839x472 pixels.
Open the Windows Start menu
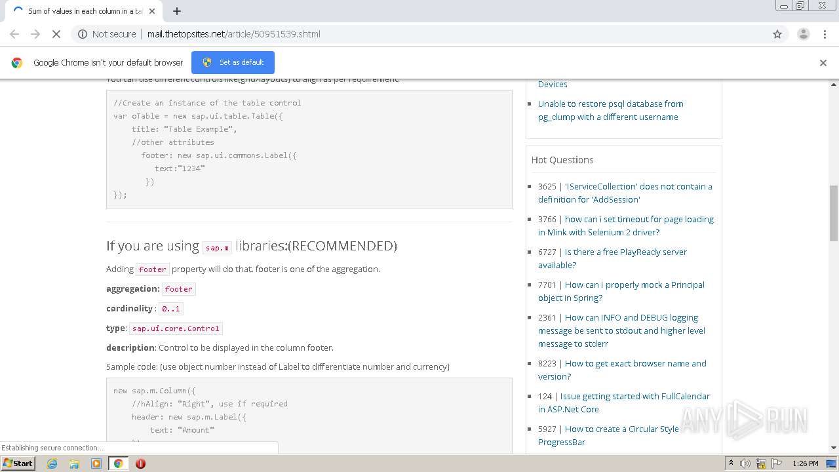coord(18,463)
